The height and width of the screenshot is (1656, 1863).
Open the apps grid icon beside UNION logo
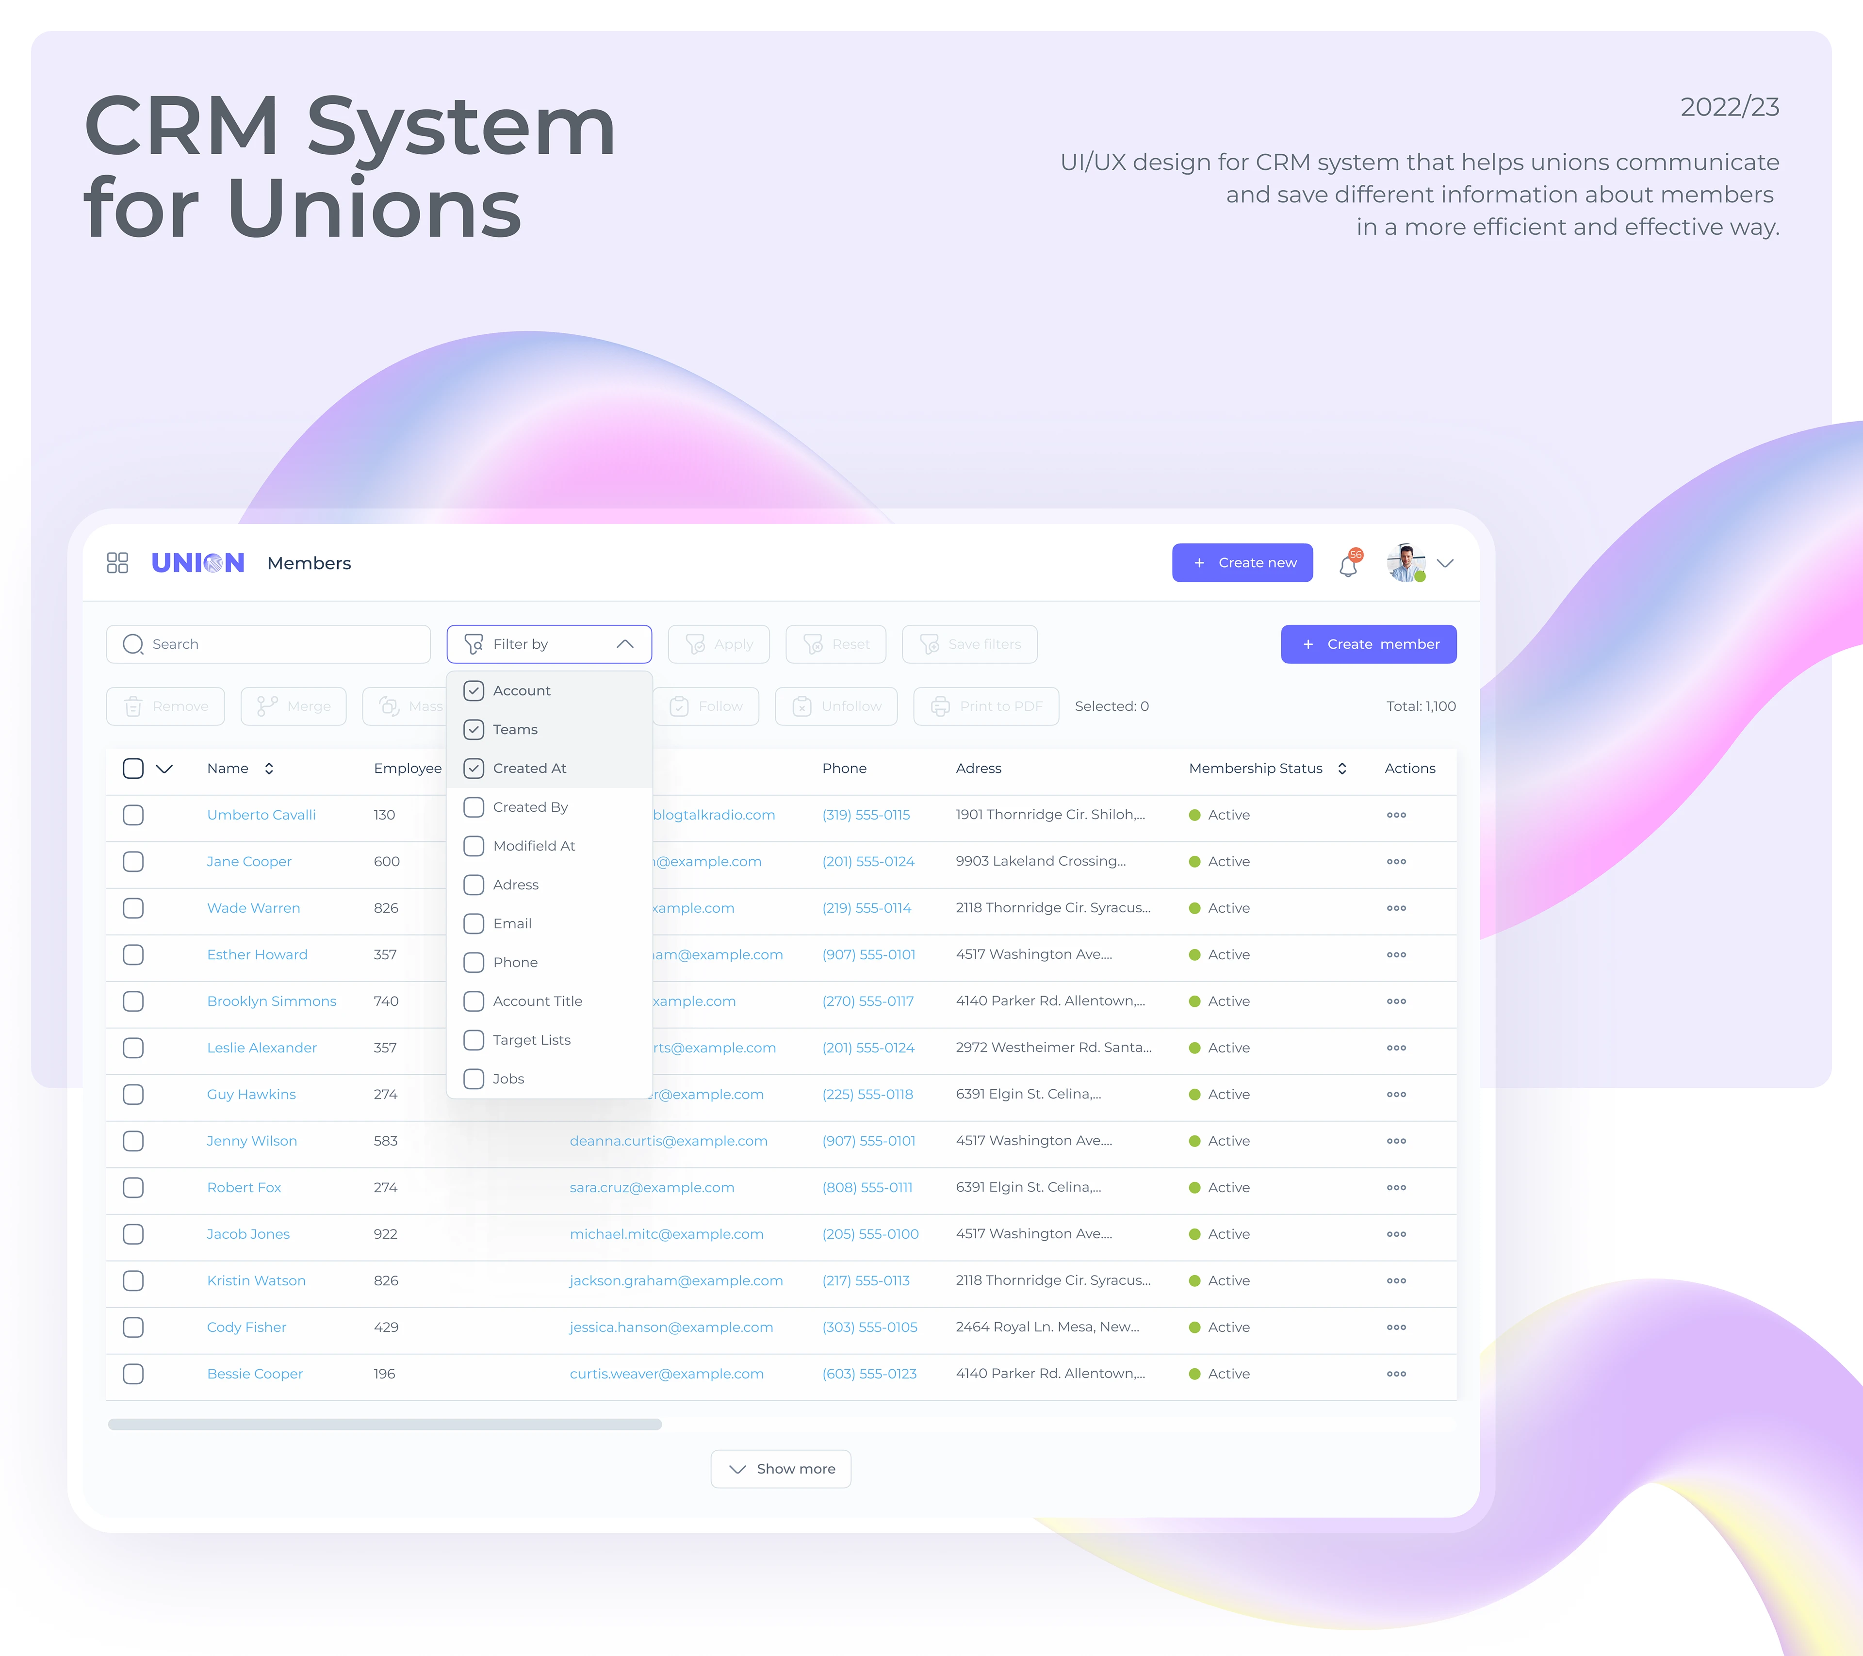tap(117, 563)
